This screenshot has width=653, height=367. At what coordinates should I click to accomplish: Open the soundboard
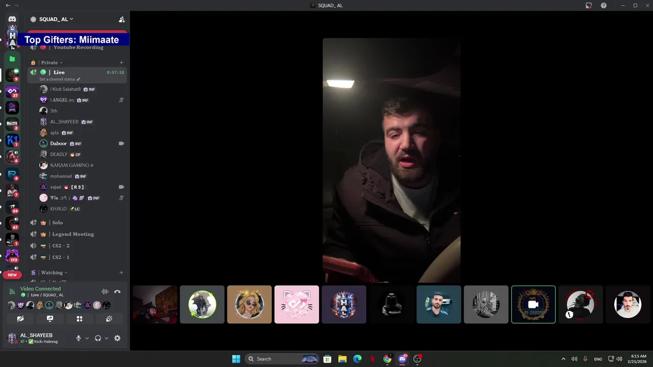coord(109,319)
